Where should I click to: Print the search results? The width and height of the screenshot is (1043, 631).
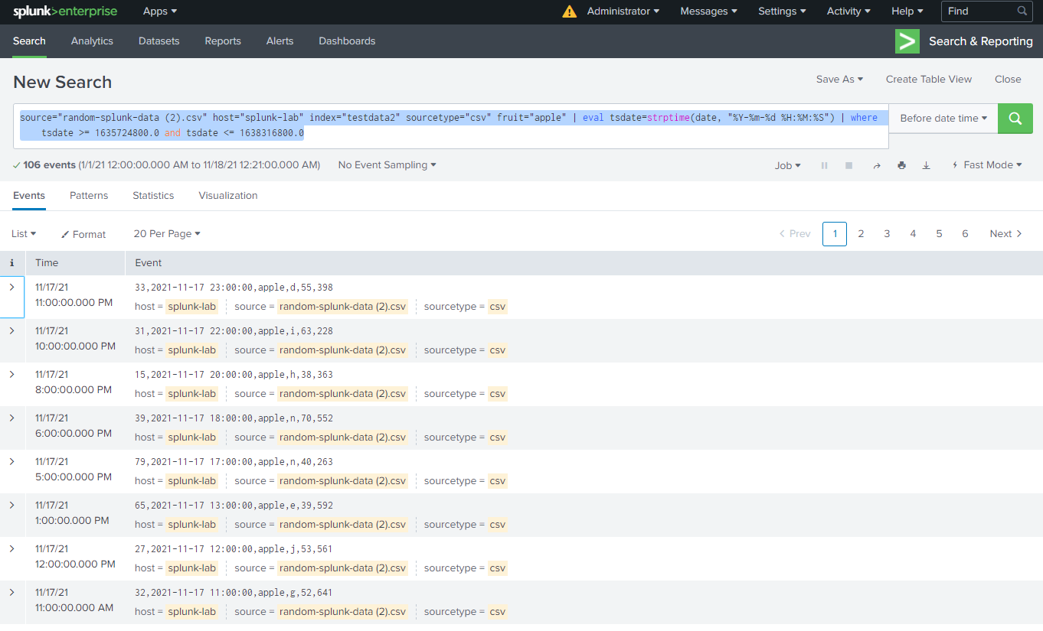[901, 165]
